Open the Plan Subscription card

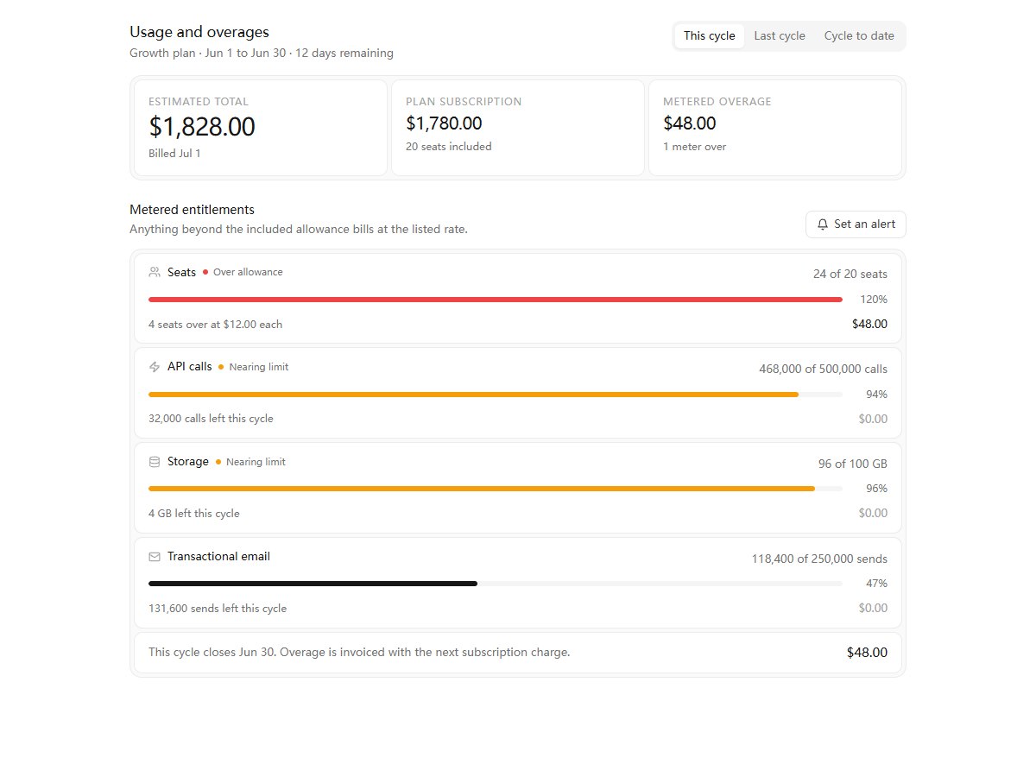[x=518, y=128]
